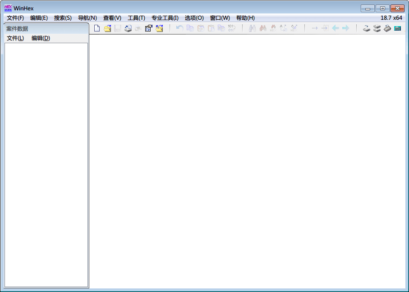Viewport: 409px width, 292px height.
Task: Open the 工具(T) menu
Action: click(137, 18)
